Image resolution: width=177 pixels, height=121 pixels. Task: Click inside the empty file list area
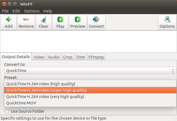point(88,42)
